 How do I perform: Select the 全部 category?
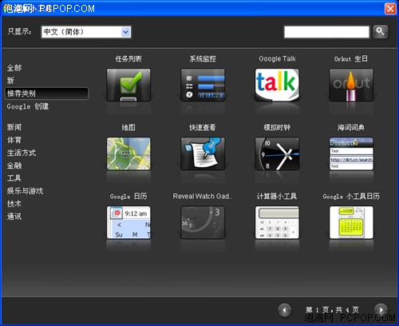point(14,68)
